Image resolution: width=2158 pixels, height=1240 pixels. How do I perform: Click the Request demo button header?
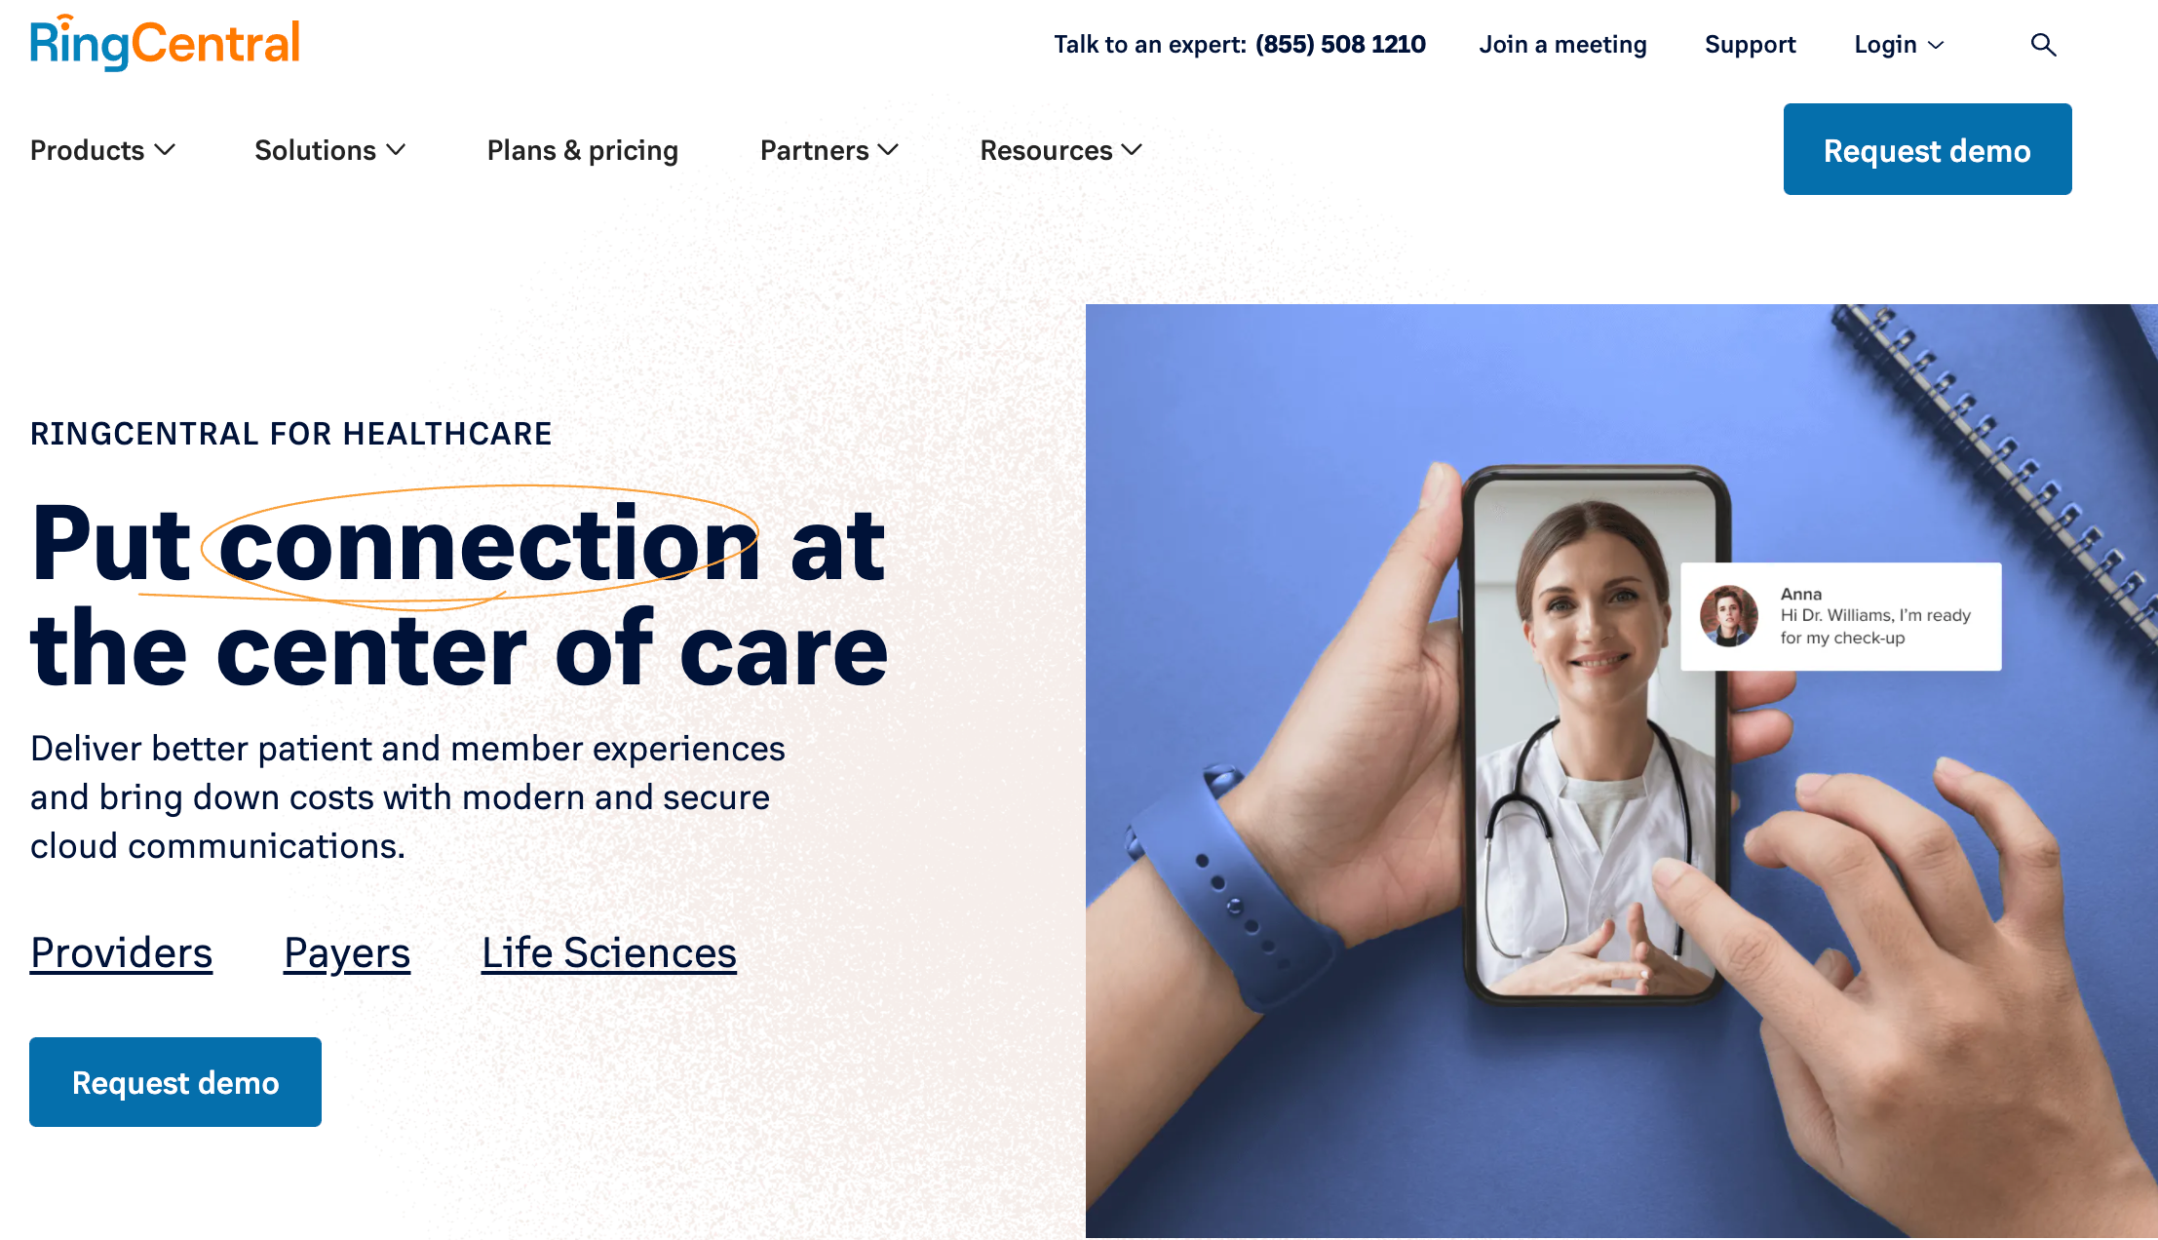[1925, 148]
